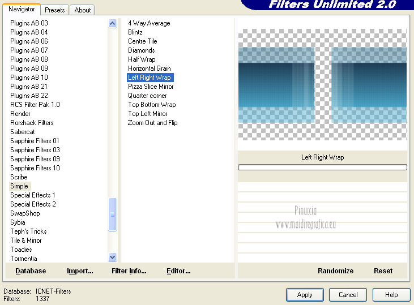
Task: Select Plugins AB 07 category
Action: 29,50
